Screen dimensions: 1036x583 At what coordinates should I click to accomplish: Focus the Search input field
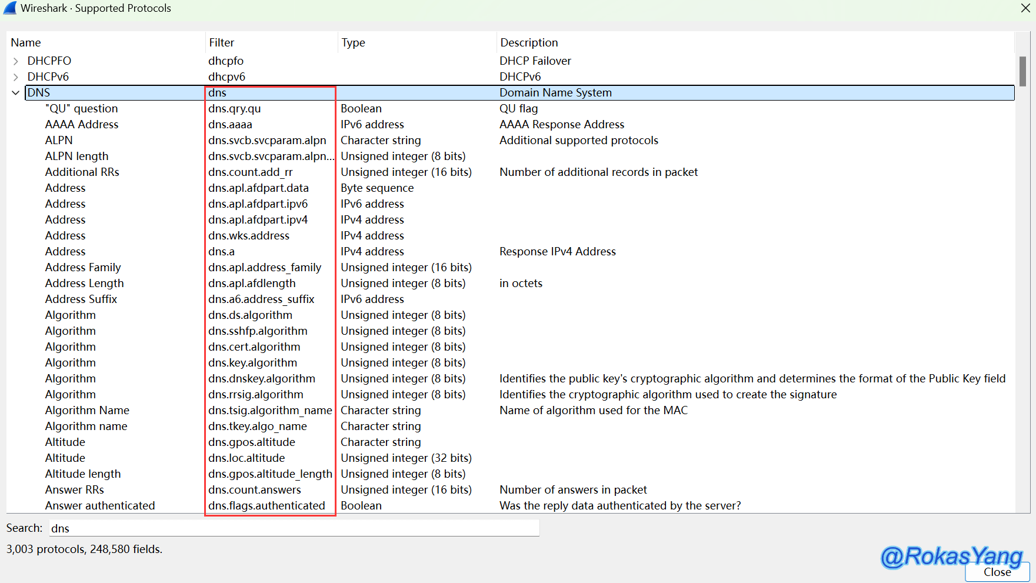coord(294,528)
